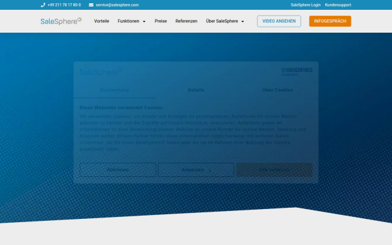Click the Anpassen button
The image size is (392, 245).
[x=196, y=170]
